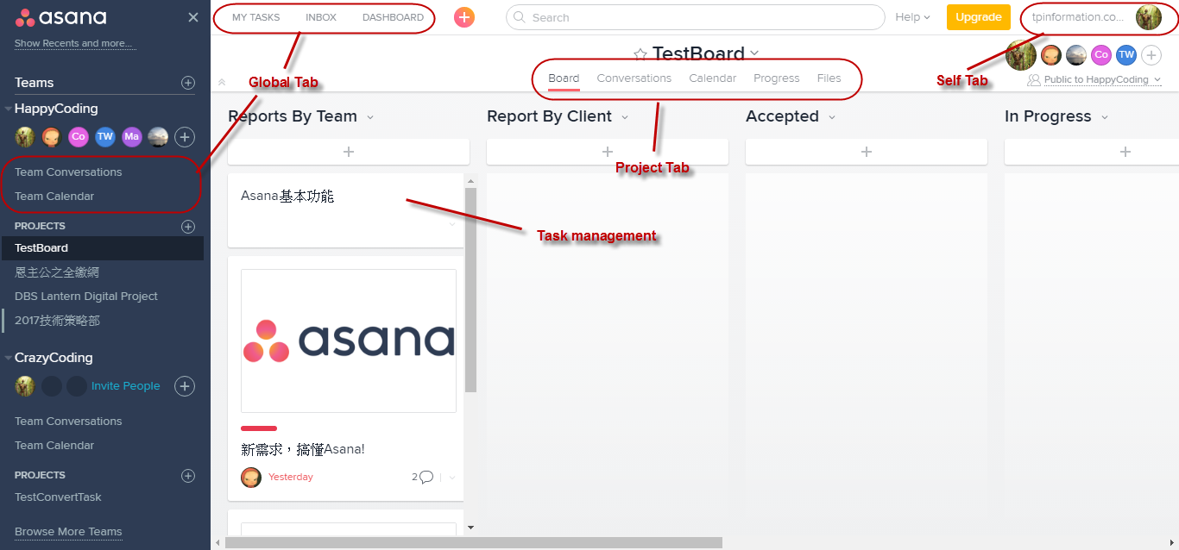1179x550 pixels.
Task: Add task to Accepted column
Action: click(867, 152)
